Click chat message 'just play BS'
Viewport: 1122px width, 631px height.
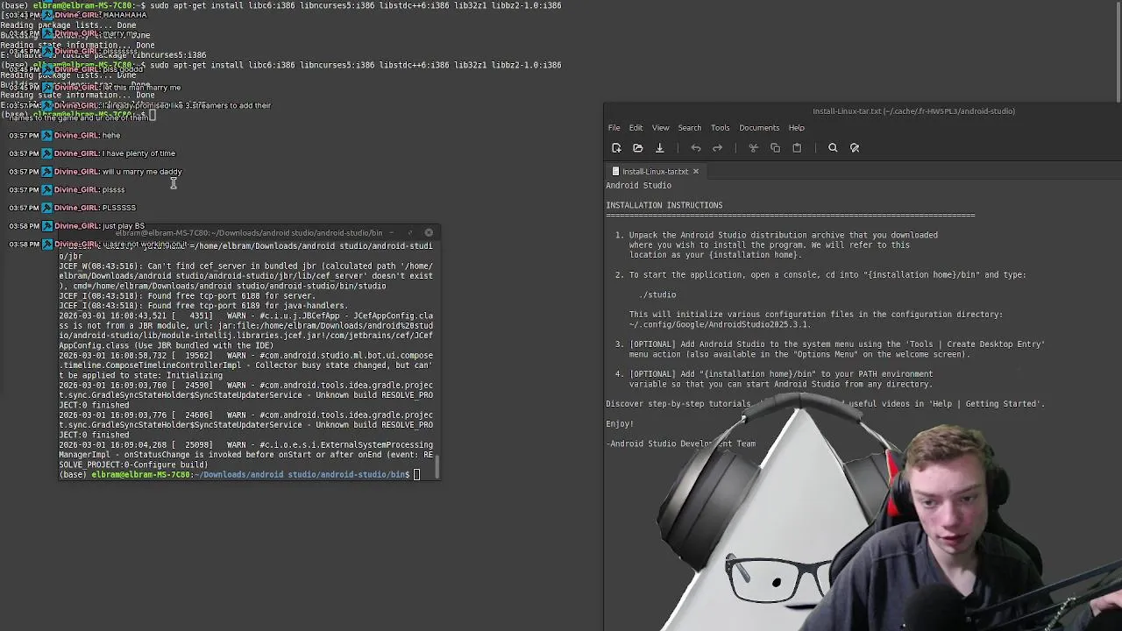124,226
